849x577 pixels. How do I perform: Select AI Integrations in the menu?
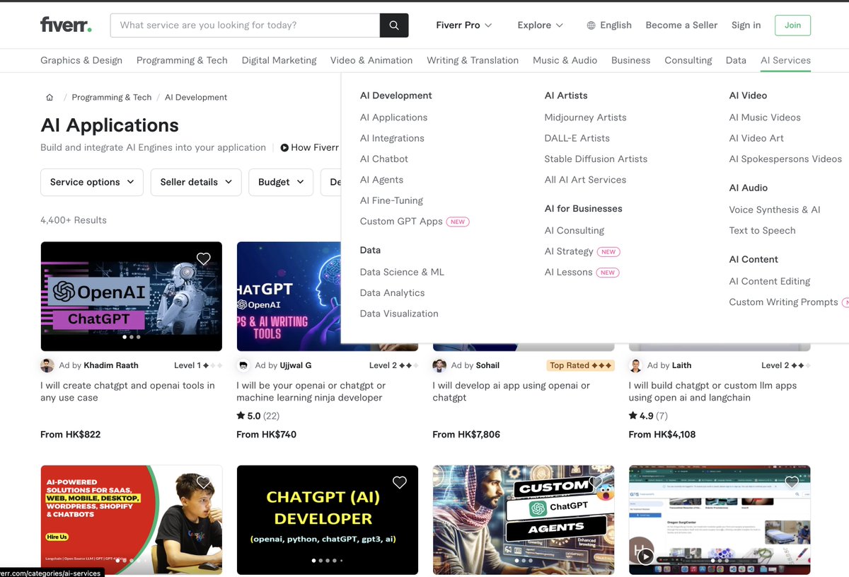(x=392, y=138)
